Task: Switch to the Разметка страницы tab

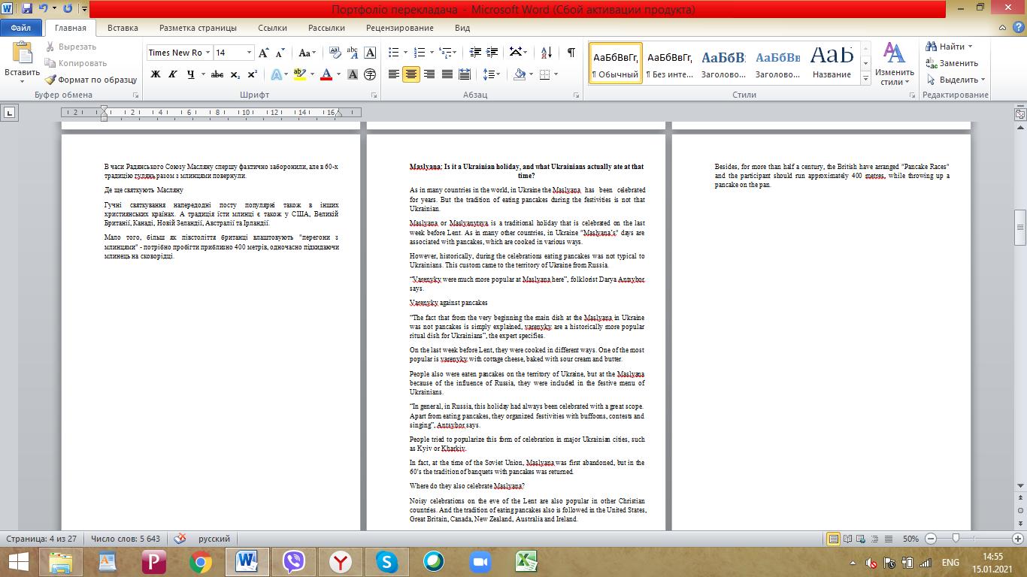Action: [x=198, y=28]
